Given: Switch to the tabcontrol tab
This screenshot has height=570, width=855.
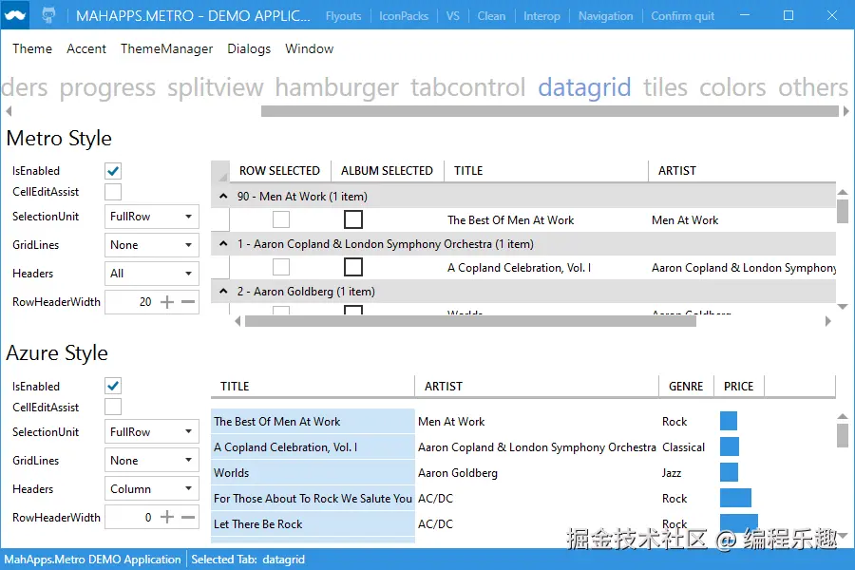Looking at the screenshot, I should click(467, 87).
